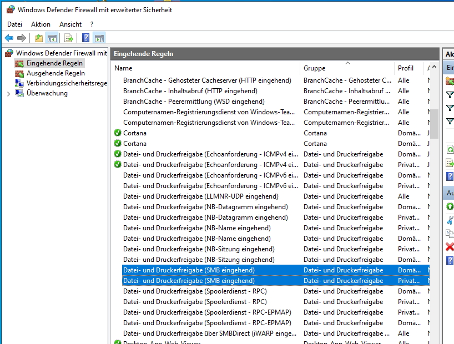Cut selection with the scissors icon
The height and width of the screenshot is (344, 454).
click(x=450, y=220)
